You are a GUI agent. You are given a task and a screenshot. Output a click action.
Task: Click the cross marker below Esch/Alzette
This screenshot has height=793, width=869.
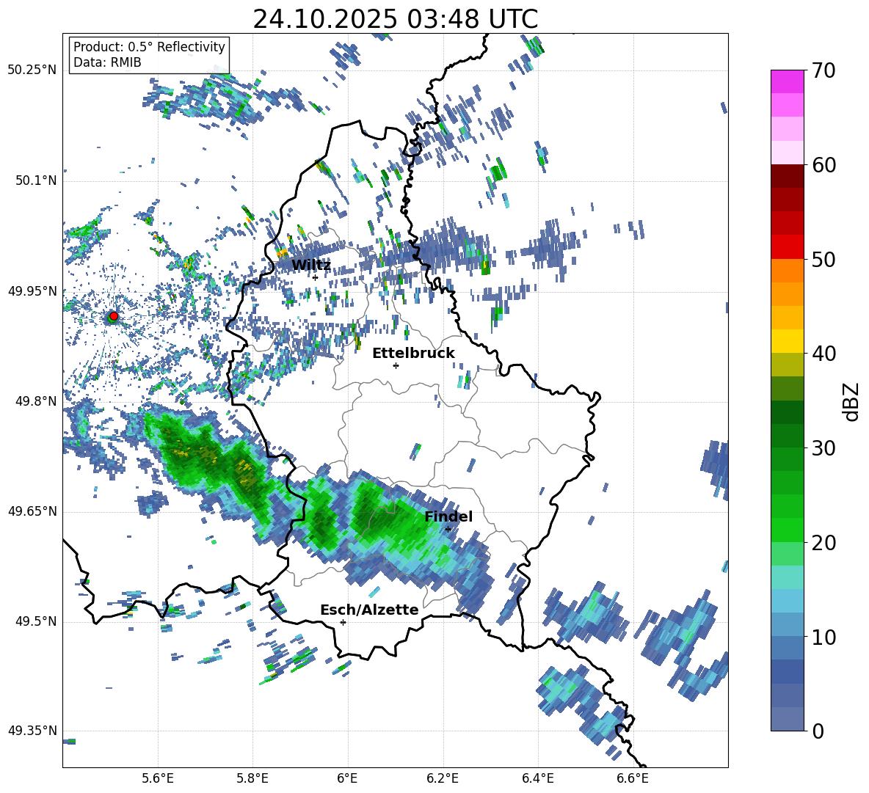343,622
